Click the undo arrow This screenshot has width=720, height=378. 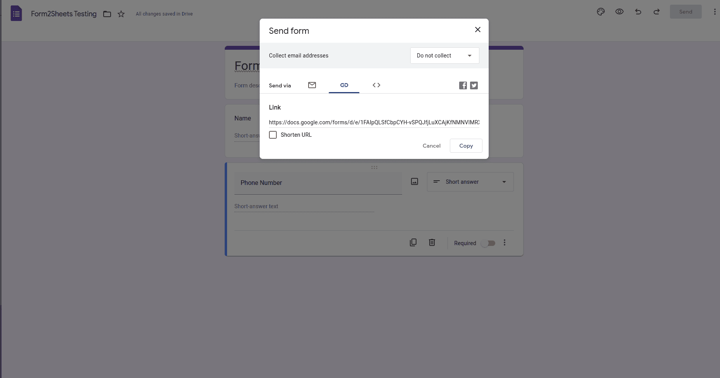click(638, 12)
